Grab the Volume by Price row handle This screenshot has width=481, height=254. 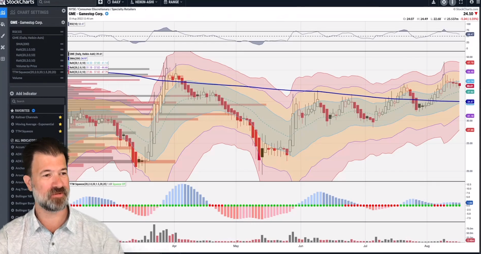[62, 66]
